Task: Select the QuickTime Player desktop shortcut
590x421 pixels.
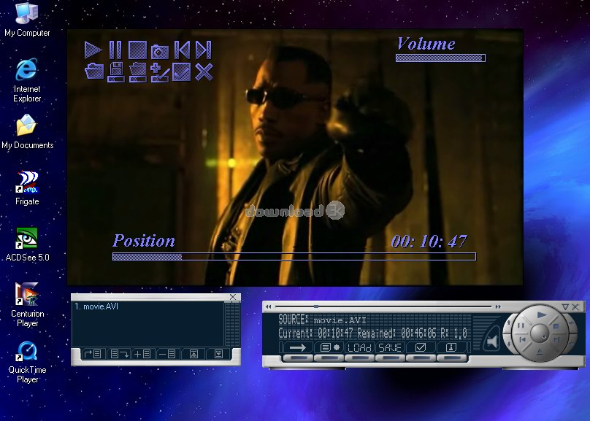Action: pyautogui.click(x=28, y=362)
